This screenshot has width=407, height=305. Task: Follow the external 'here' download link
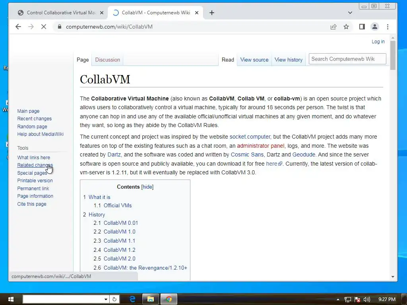274,164
